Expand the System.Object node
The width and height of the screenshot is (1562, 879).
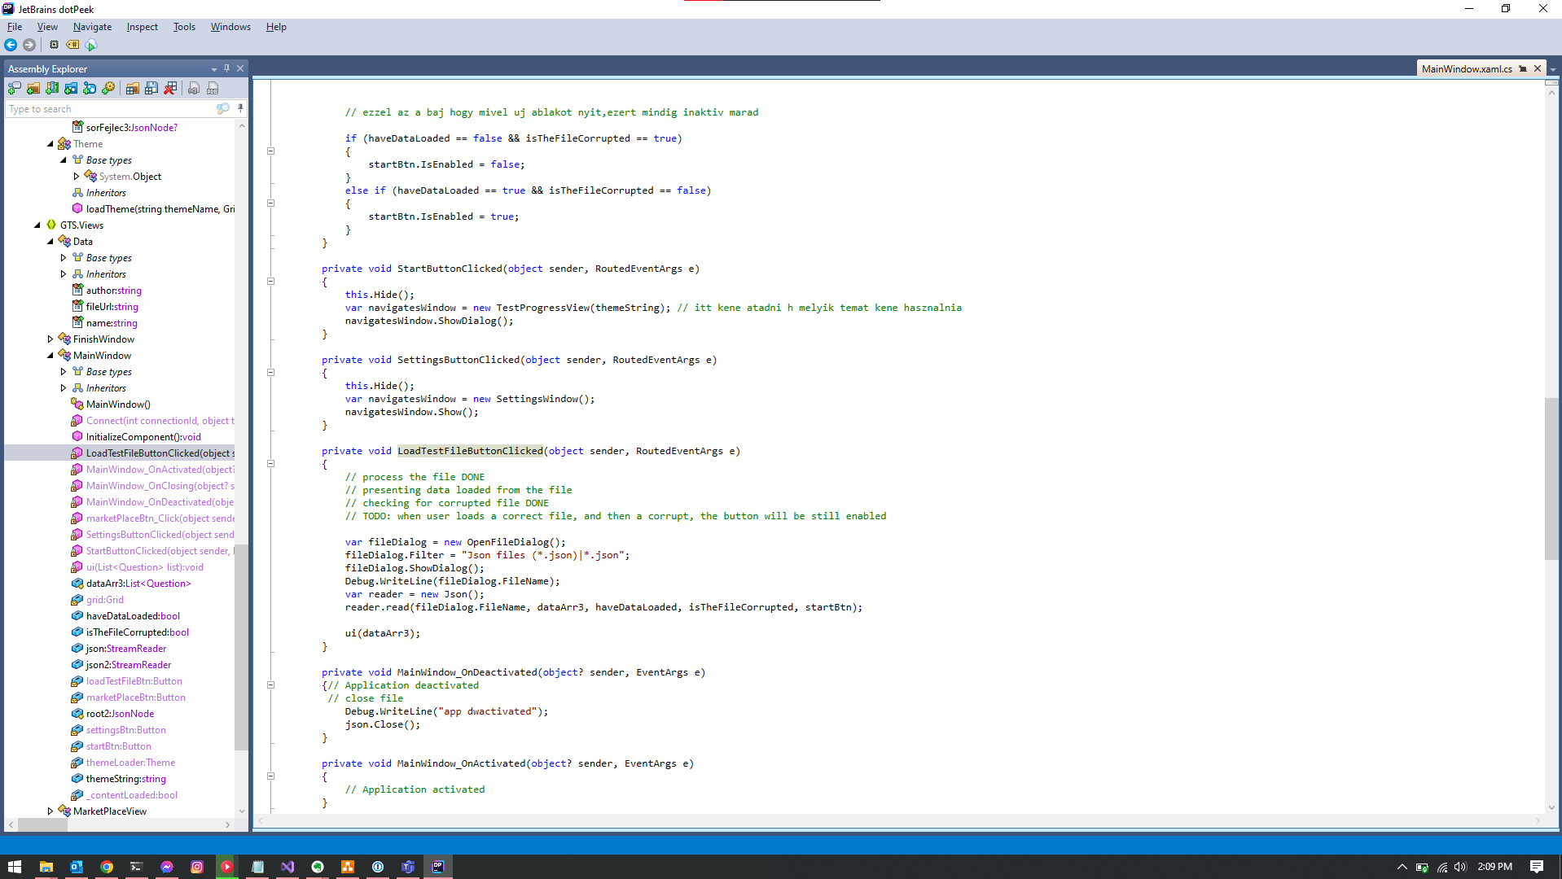(x=77, y=177)
